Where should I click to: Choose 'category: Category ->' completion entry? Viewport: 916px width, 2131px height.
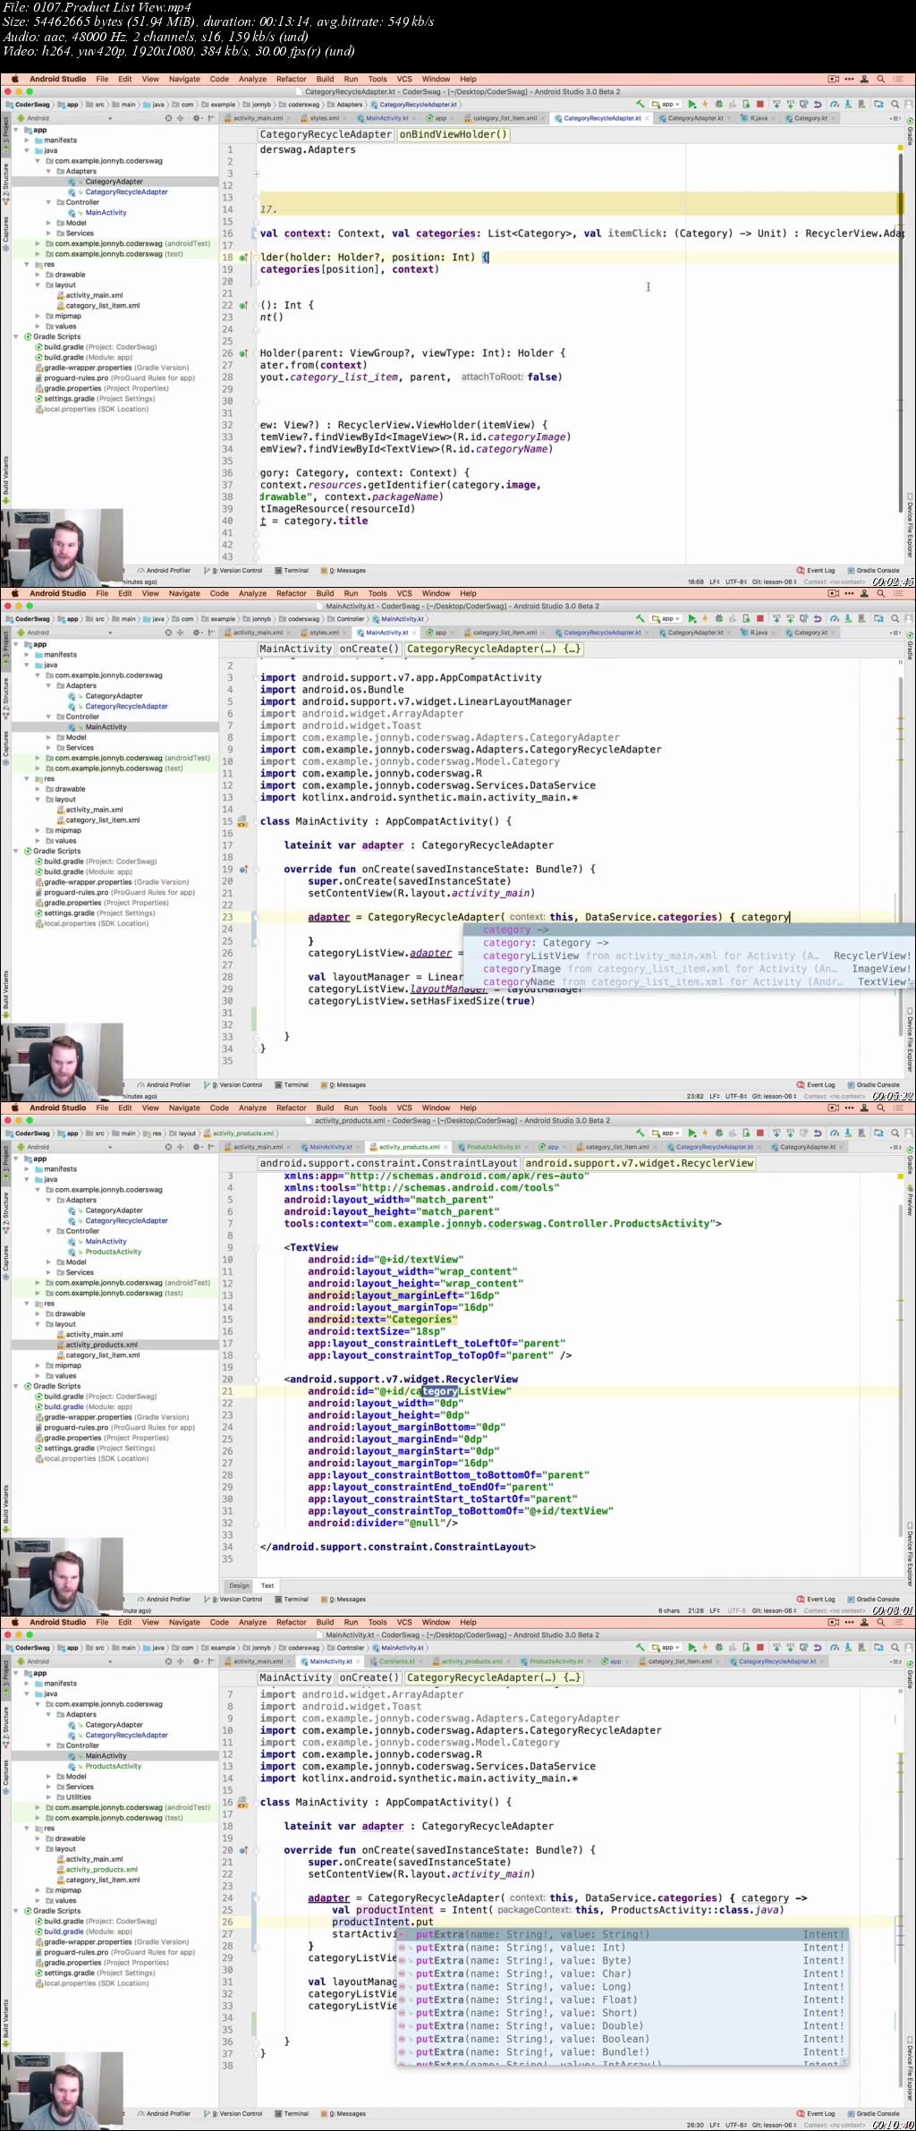coord(689,943)
